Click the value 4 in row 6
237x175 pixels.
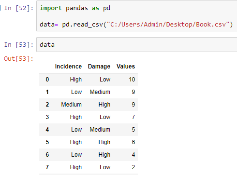point(133,155)
